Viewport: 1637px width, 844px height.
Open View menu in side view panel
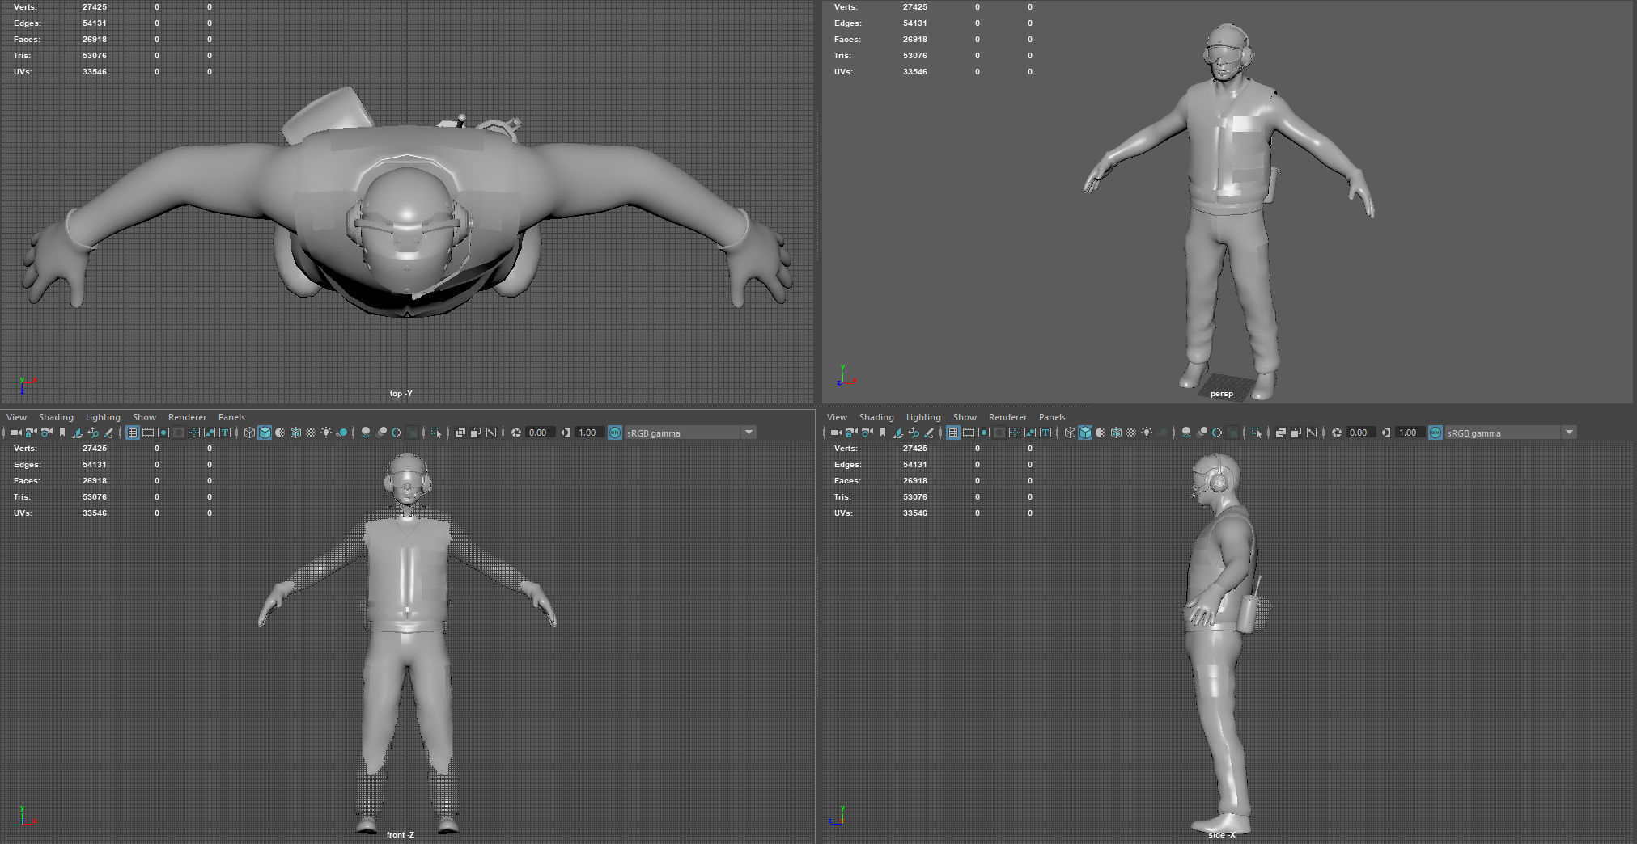coord(837,417)
